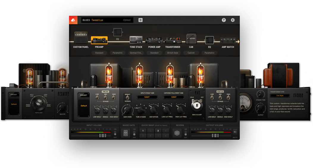Image resolution: width=313 pixels, height=168 pixels.
Task: Select the Custom Panel amp module
Action: (81, 38)
